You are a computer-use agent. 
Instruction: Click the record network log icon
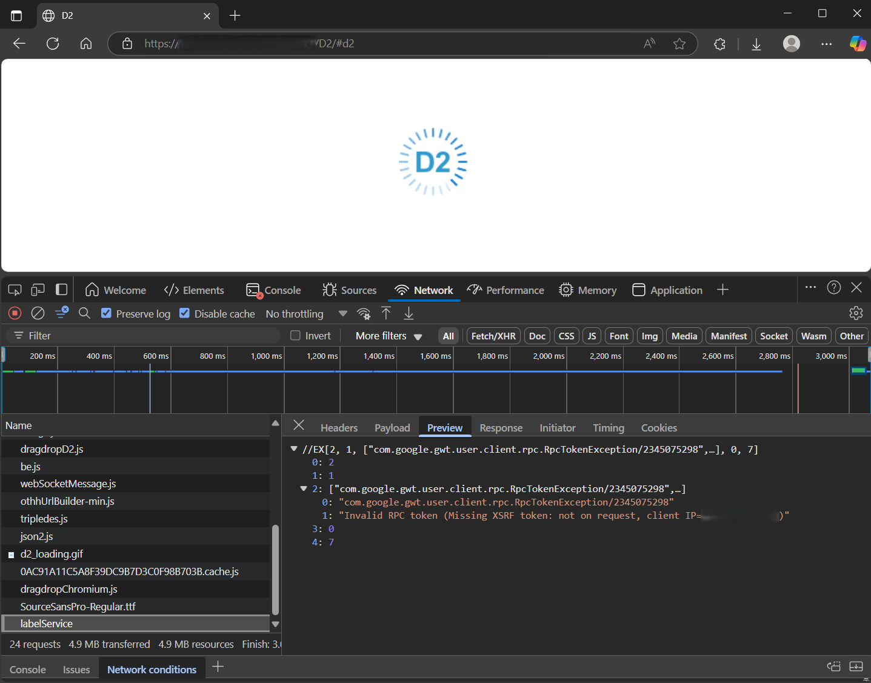[x=15, y=313]
